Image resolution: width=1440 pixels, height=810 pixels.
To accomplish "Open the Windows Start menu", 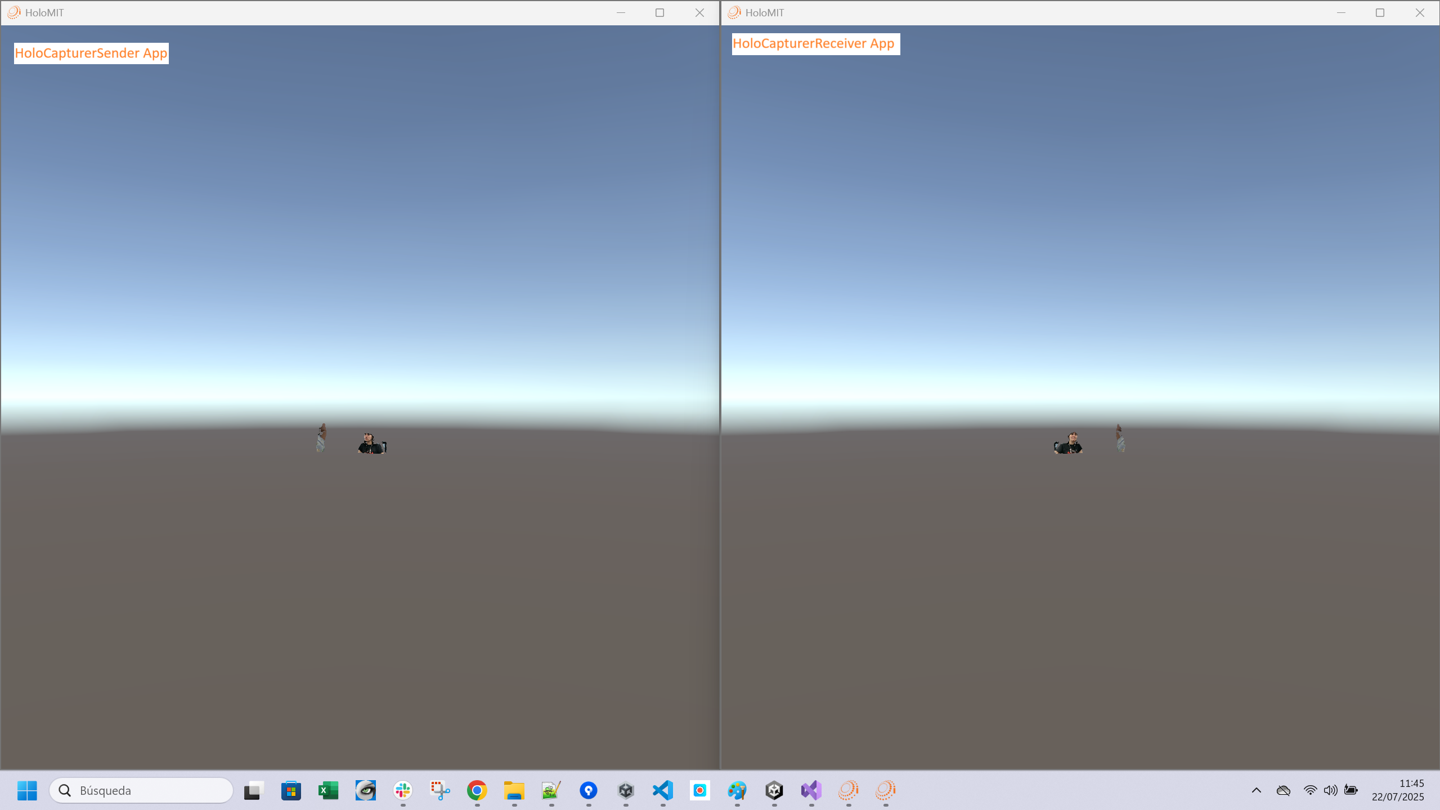I will [x=27, y=790].
